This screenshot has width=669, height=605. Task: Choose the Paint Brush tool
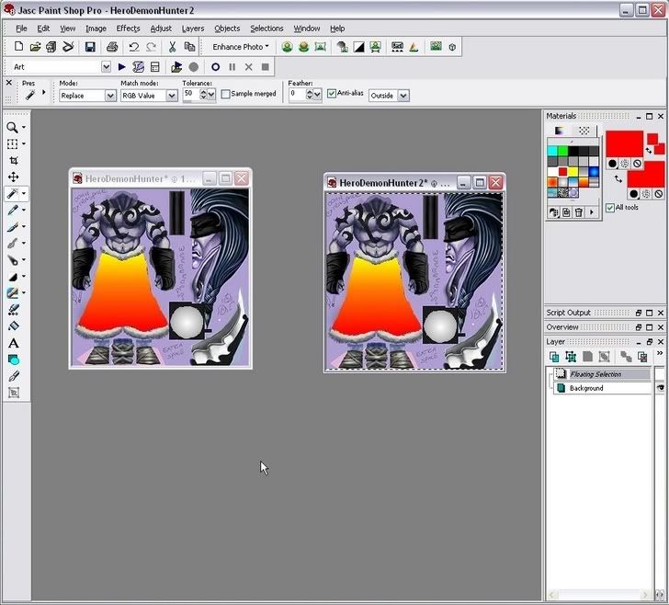(x=12, y=226)
